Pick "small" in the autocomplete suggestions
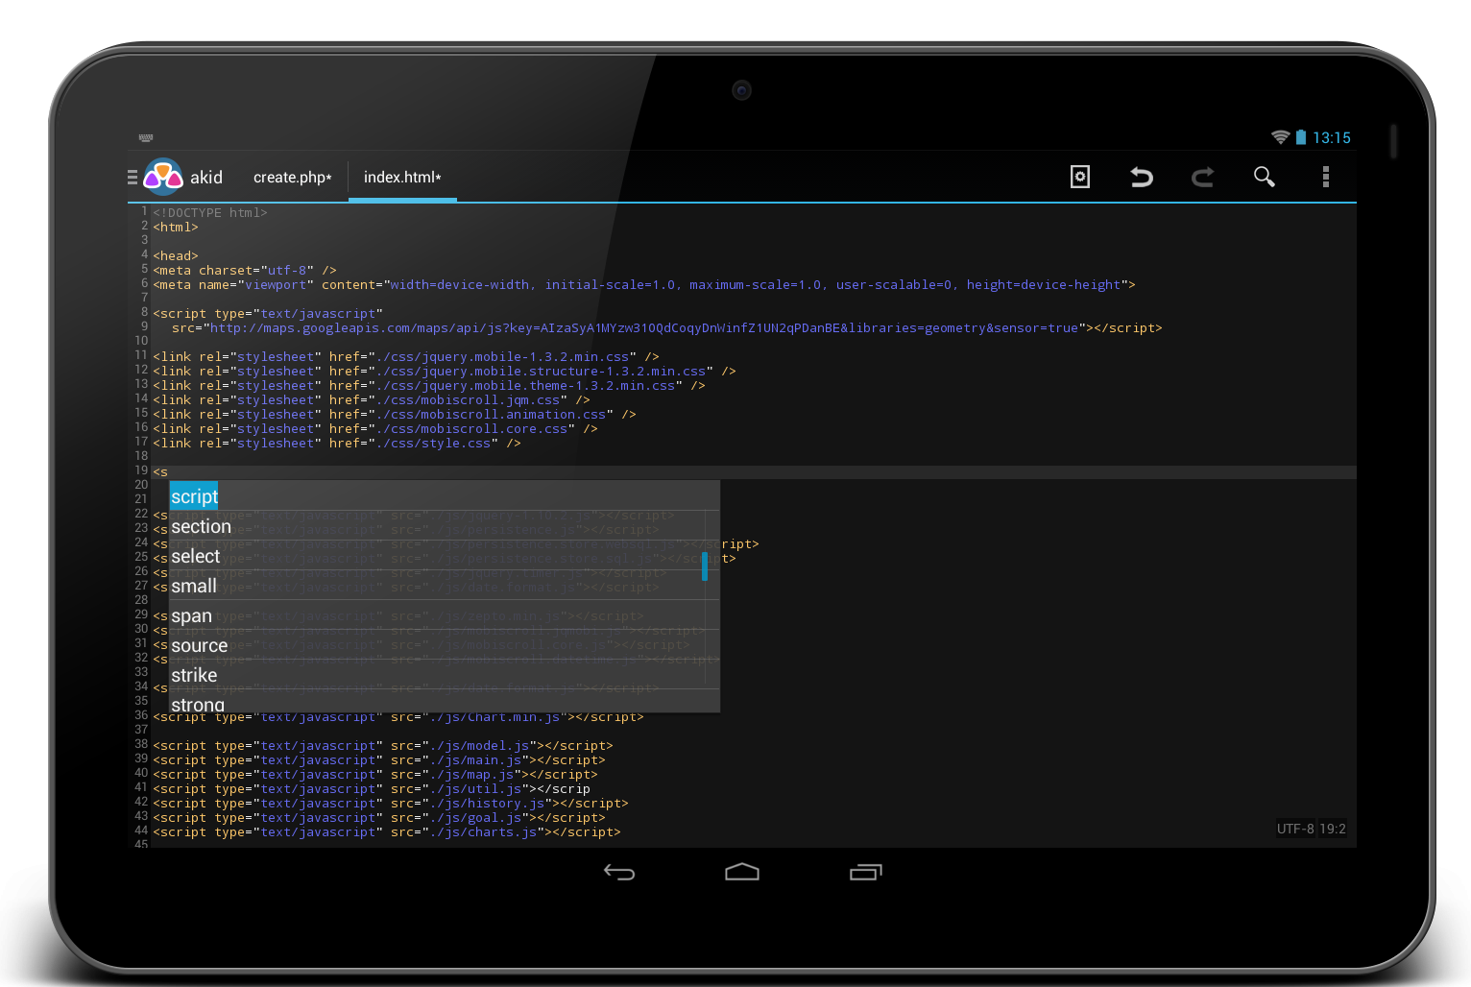The image size is (1471, 987). click(x=445, y=586)
